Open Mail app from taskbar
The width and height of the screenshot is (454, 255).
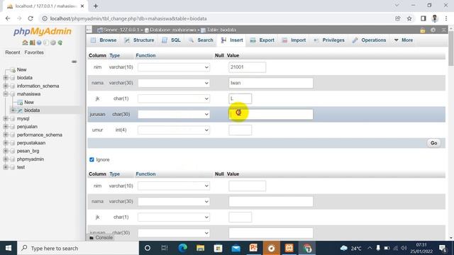pos(236,248)
